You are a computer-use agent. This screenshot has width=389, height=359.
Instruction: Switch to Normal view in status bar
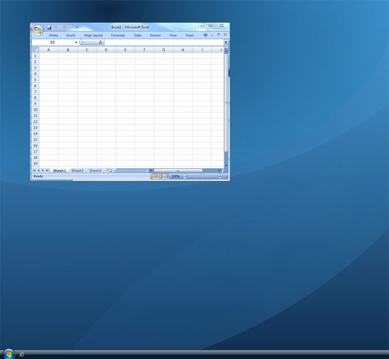click(x=155, y=176)
